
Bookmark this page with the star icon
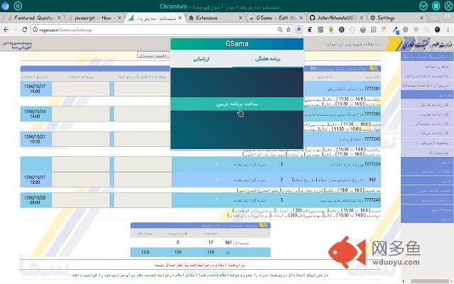[289, 30]
